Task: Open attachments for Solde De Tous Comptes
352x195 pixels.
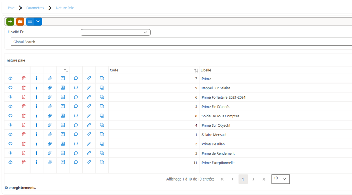Action: coord(50,116)
